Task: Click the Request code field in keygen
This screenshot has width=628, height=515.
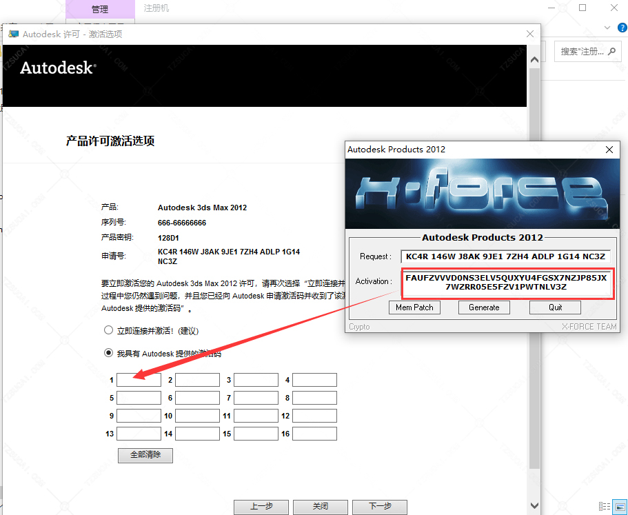Action: (x=505, y=256)
